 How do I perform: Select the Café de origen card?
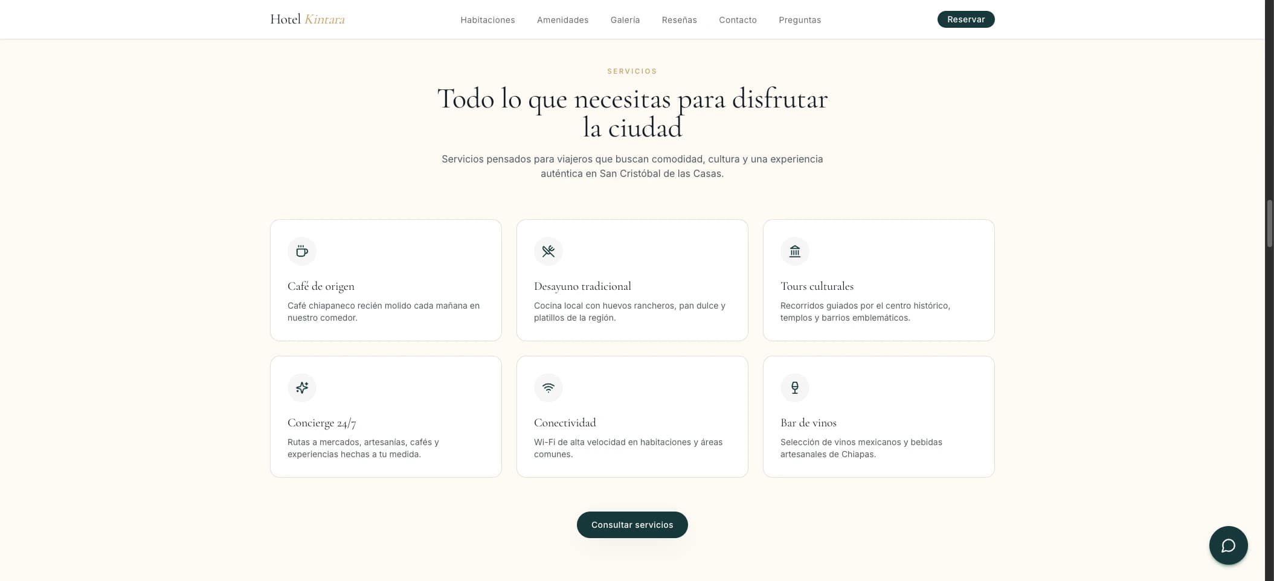click(x=386, y=280)
